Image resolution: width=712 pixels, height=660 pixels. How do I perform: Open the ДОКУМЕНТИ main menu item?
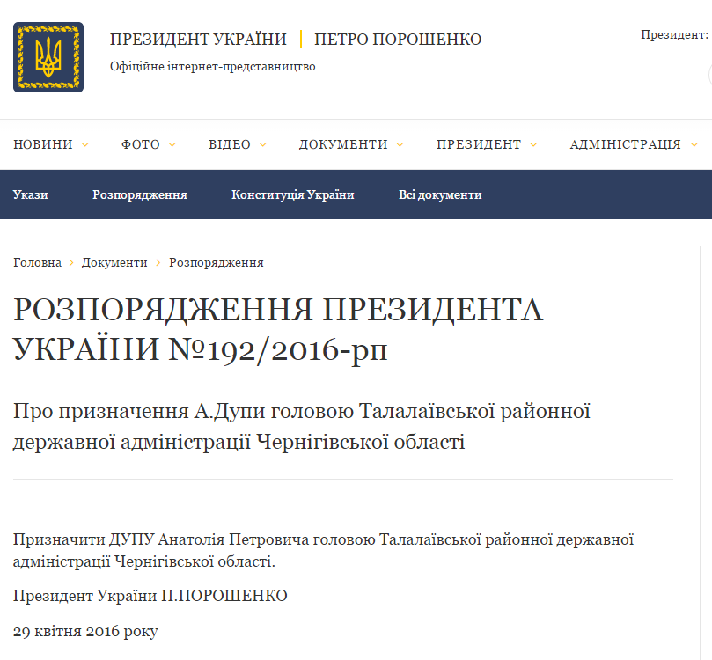pos(342,145)
